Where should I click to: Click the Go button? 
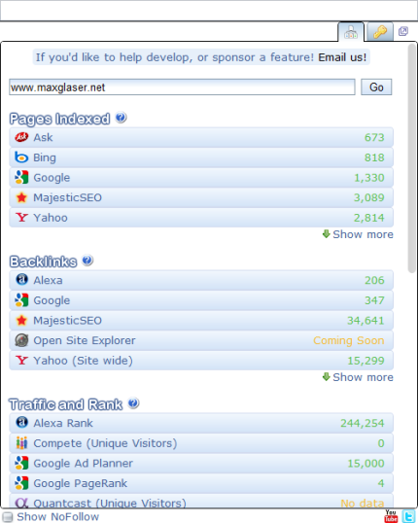pyautogui.click(x=376, y=87)
